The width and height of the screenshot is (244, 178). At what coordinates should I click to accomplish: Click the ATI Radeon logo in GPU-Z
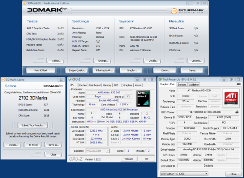tap(231, 98)
